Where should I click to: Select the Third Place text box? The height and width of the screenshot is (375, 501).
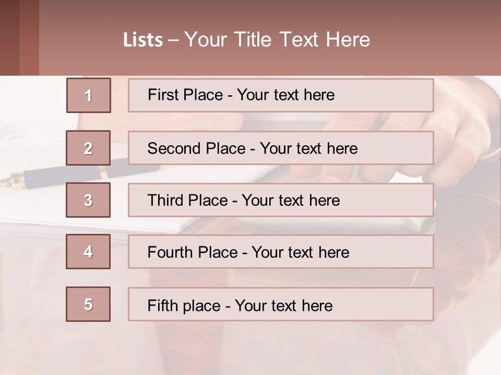pyautogui.click(x=281, y=200)
